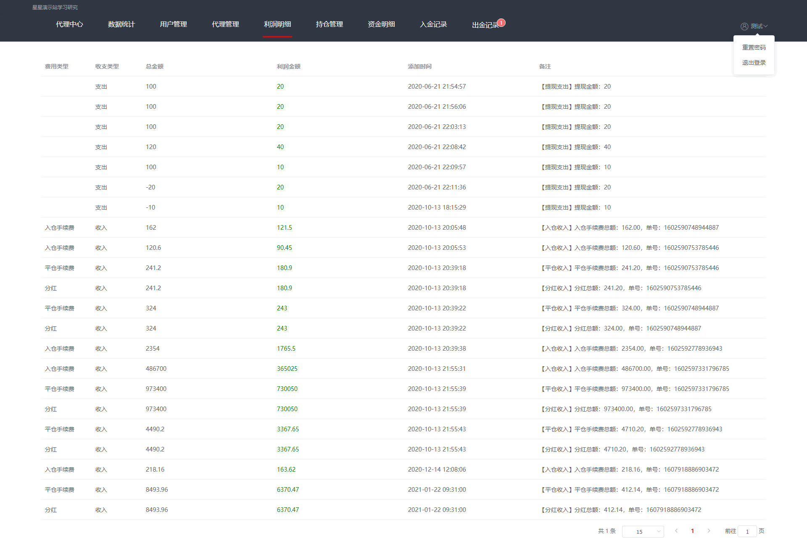The height and width of the screenshot is (551, 807).
Task: Click the 利润金额 column header
Action: pyautogui.click(x=288, y=66)
